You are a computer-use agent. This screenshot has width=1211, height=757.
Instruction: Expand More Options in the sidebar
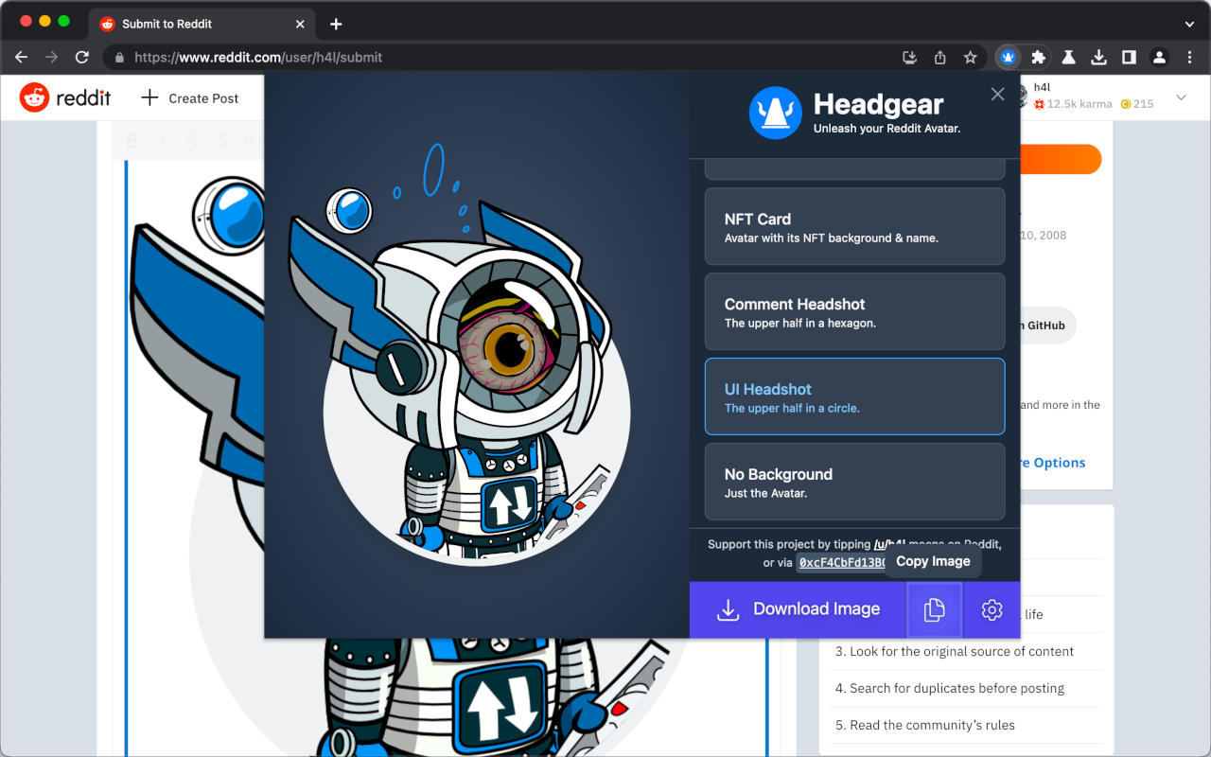point(1053,463)
